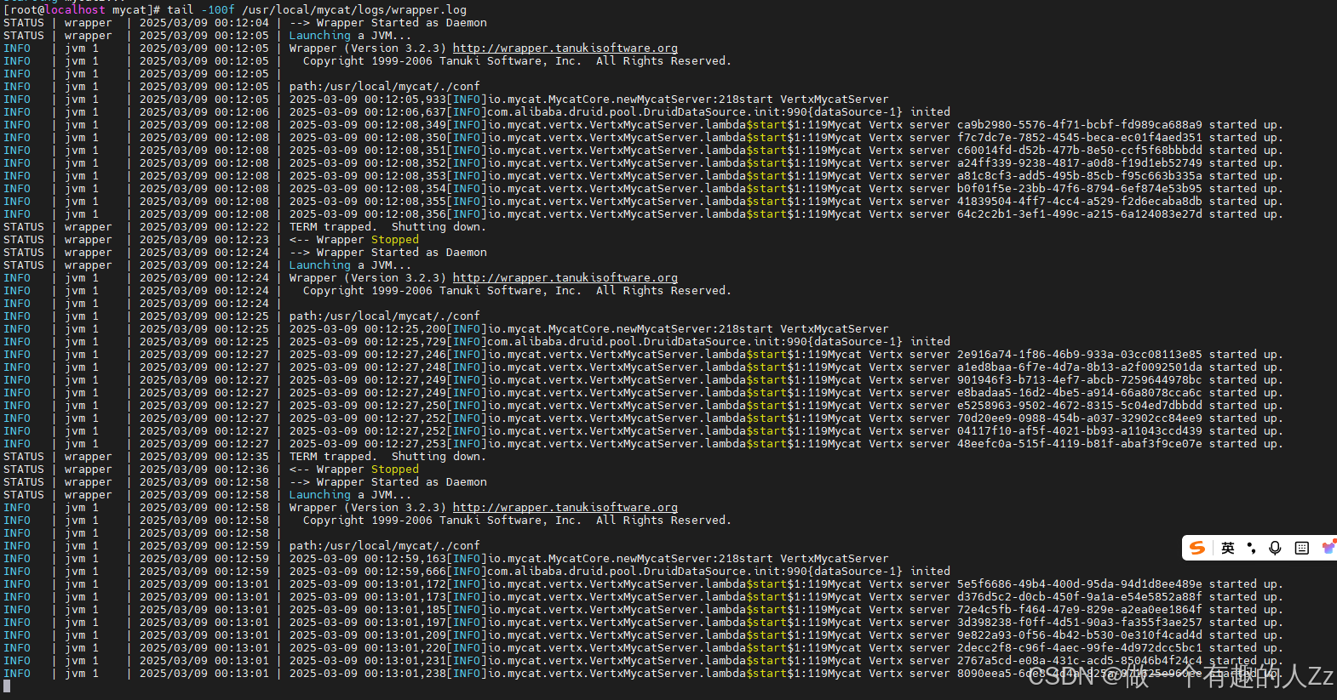Click server ID 2e916a74-1f86-46b9-933a-03cc08113e85
This screenshot has width=1337, height=700.
click(1080, 355)
